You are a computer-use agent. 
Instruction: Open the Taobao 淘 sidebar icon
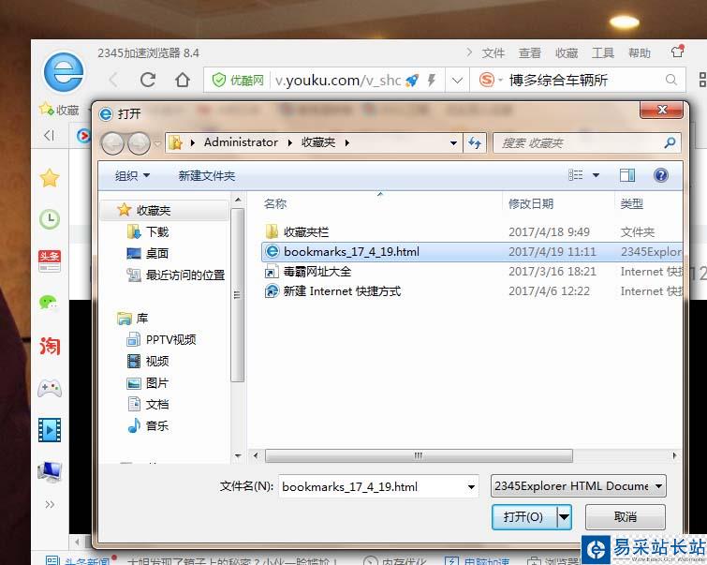(x=49, y=346)
